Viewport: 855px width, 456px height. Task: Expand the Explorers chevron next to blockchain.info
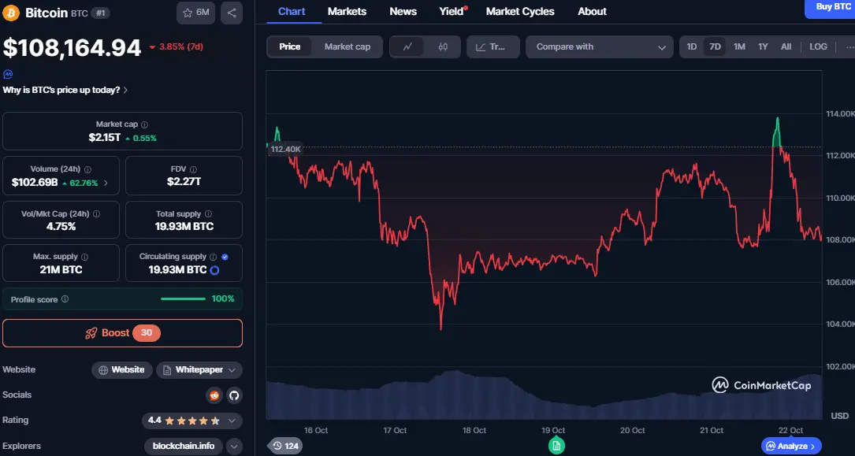pyautogui.click(x=234, y=447)
